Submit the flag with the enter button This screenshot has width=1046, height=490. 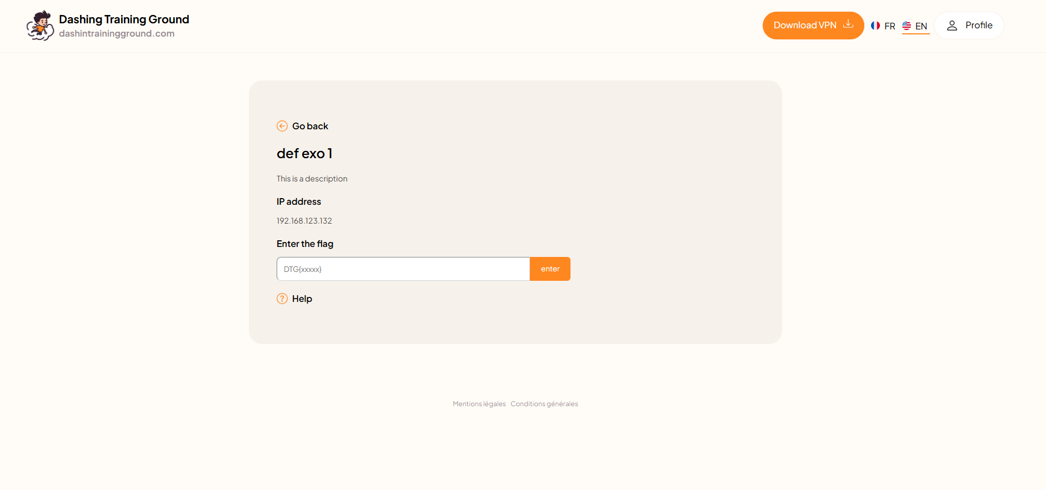click(x=550, y=269)
